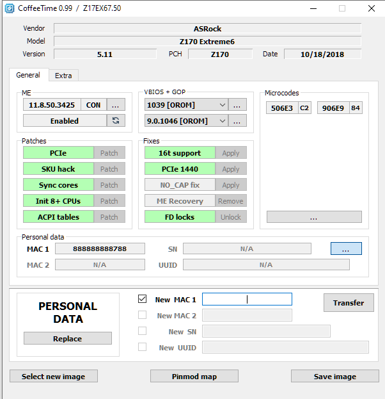
Task: Click Select new image button
Action: [x=54, y=376]
